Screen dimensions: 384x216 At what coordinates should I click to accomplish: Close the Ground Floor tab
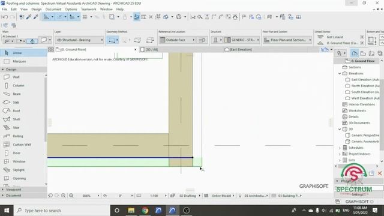pyautogui.click(x=136, y=49)
